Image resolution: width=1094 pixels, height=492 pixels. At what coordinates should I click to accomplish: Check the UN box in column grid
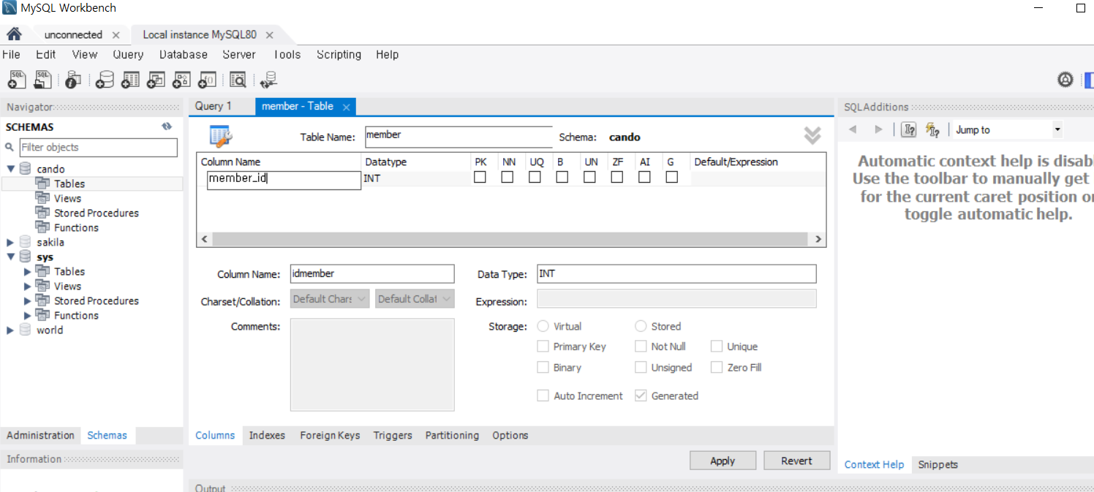tap(589, 177)
